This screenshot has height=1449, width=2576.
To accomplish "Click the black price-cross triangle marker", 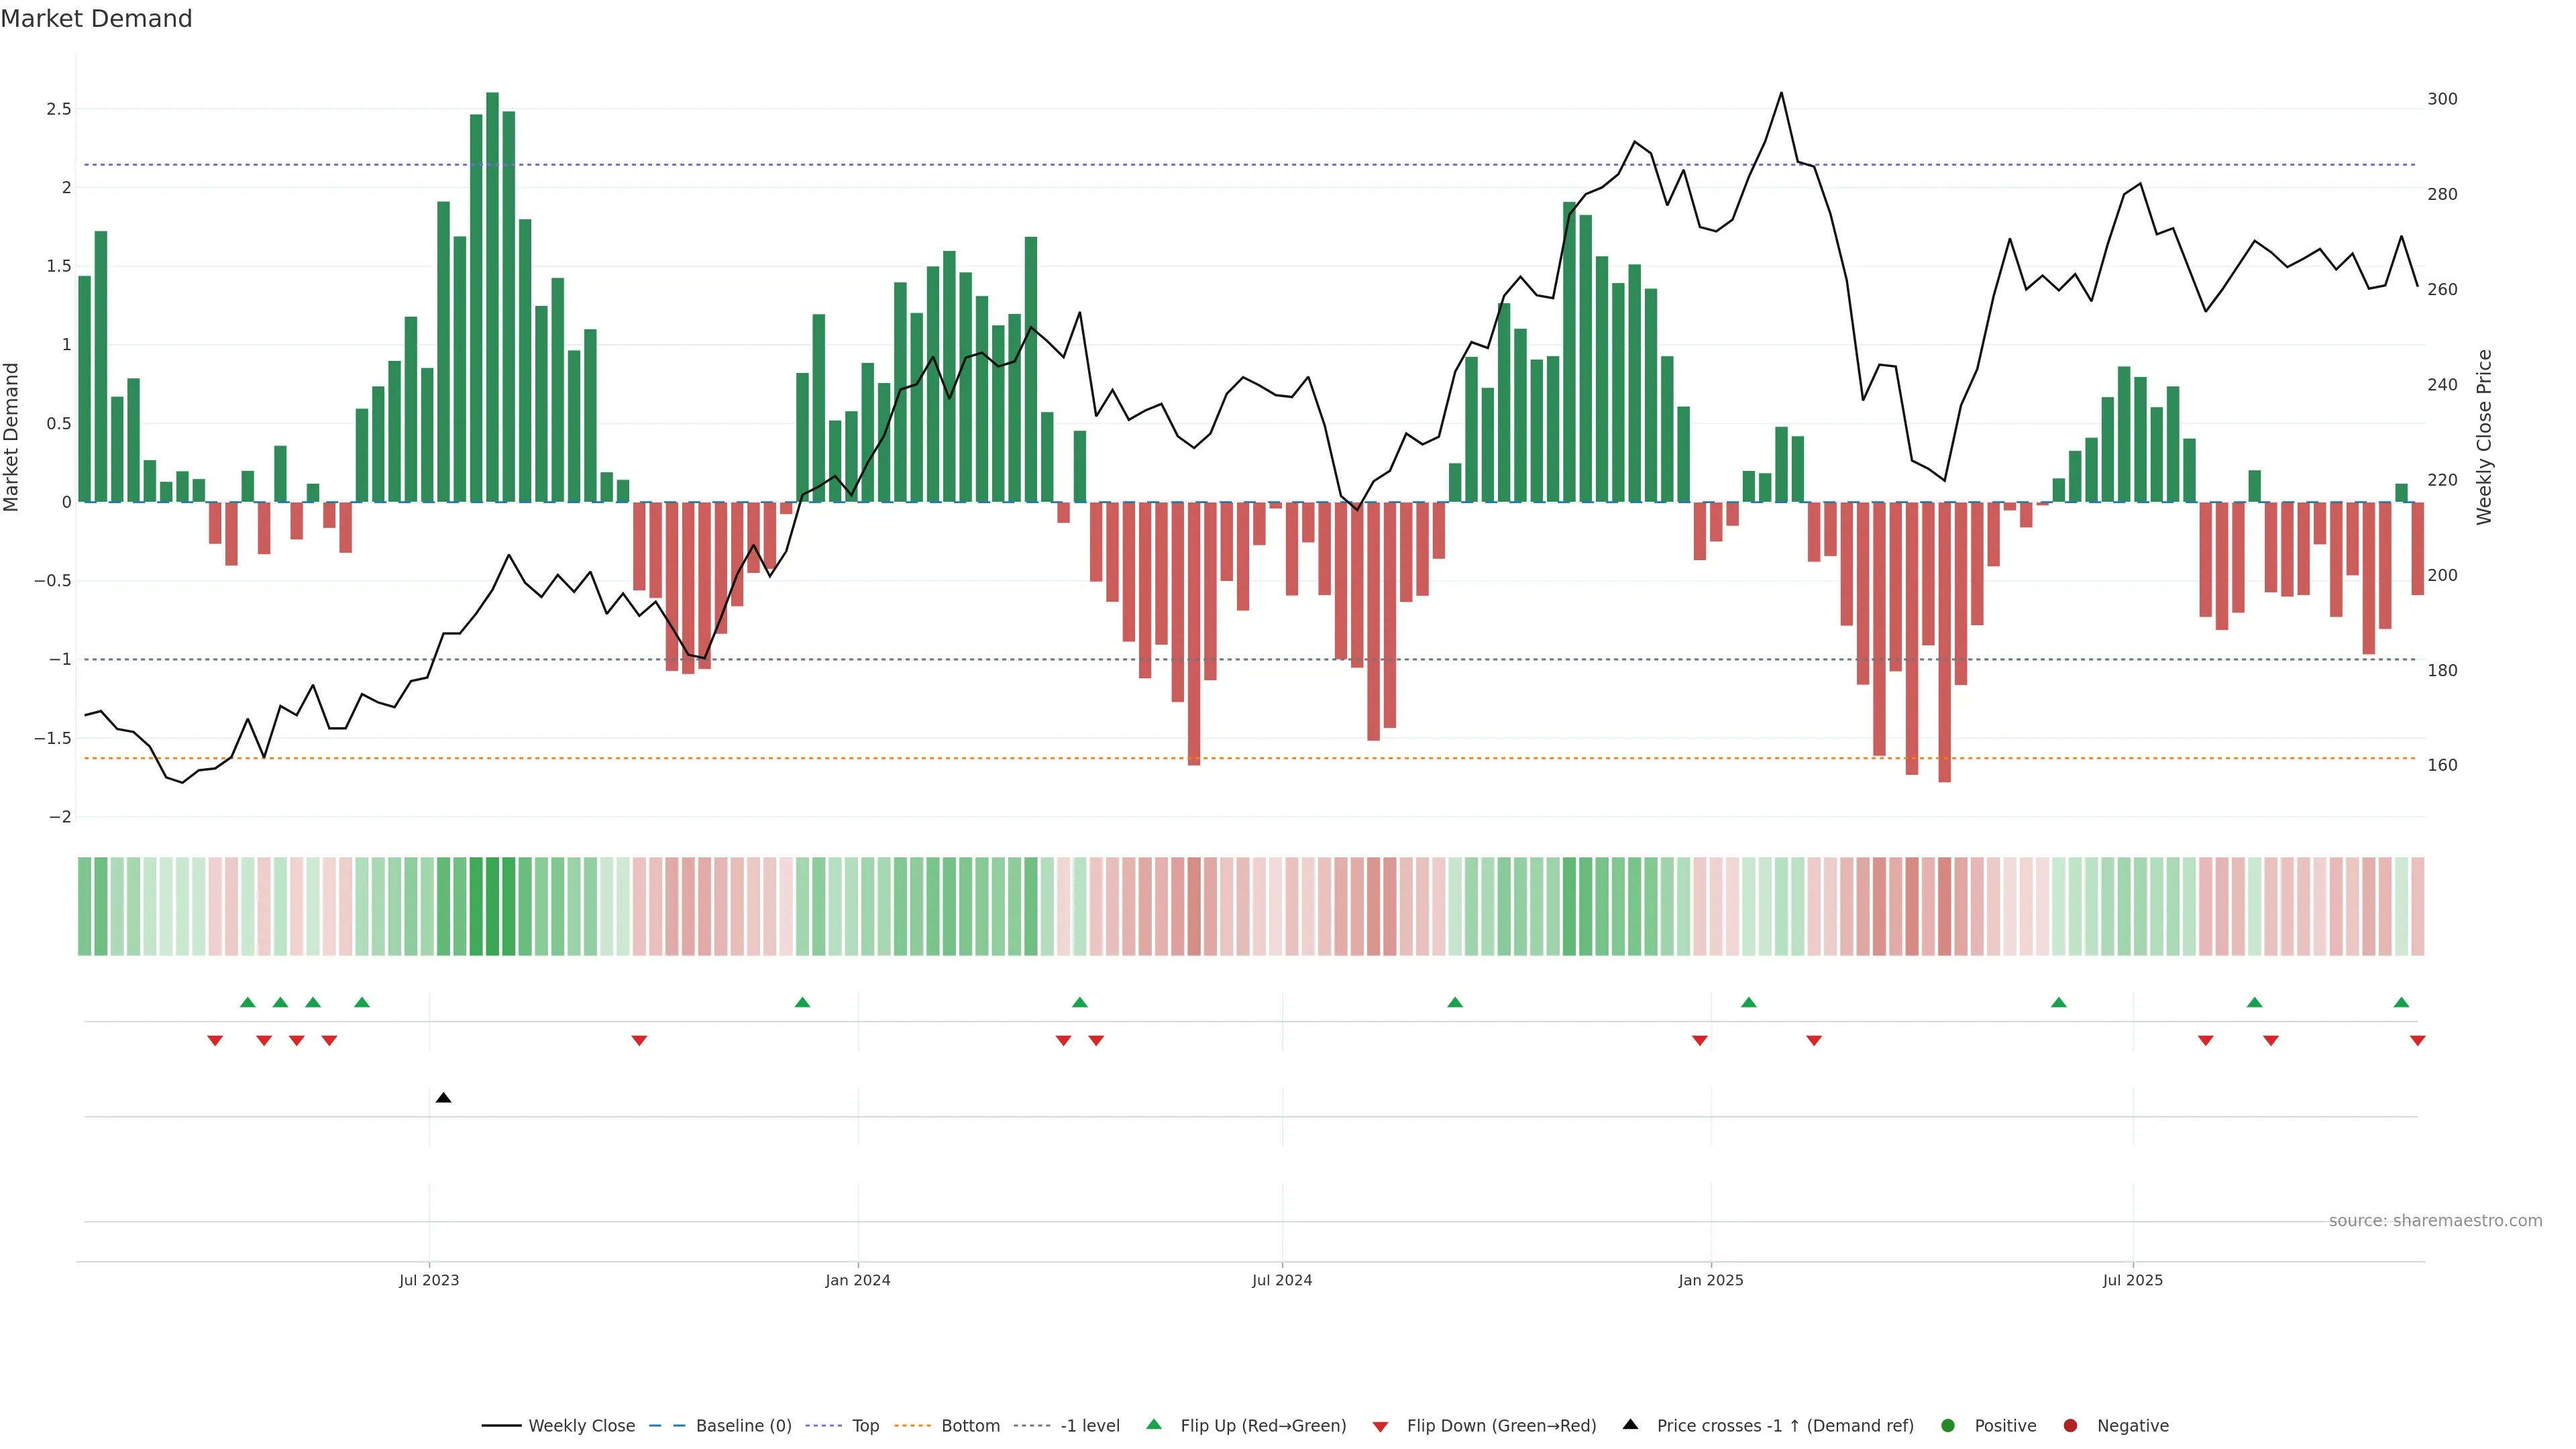I will coord(443,1098).
